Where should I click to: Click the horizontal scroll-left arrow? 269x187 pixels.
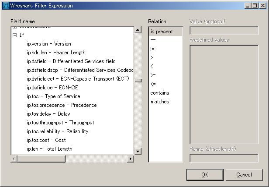14,159
